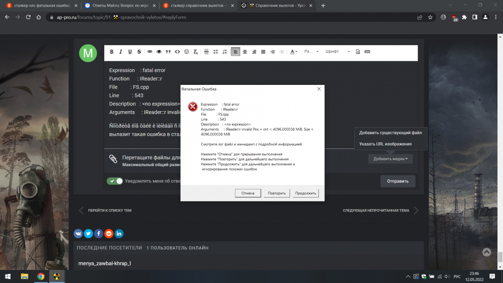Viewport: 503px width, 283px height.
Task: Share the topic on VK
Action: point(78,234)
